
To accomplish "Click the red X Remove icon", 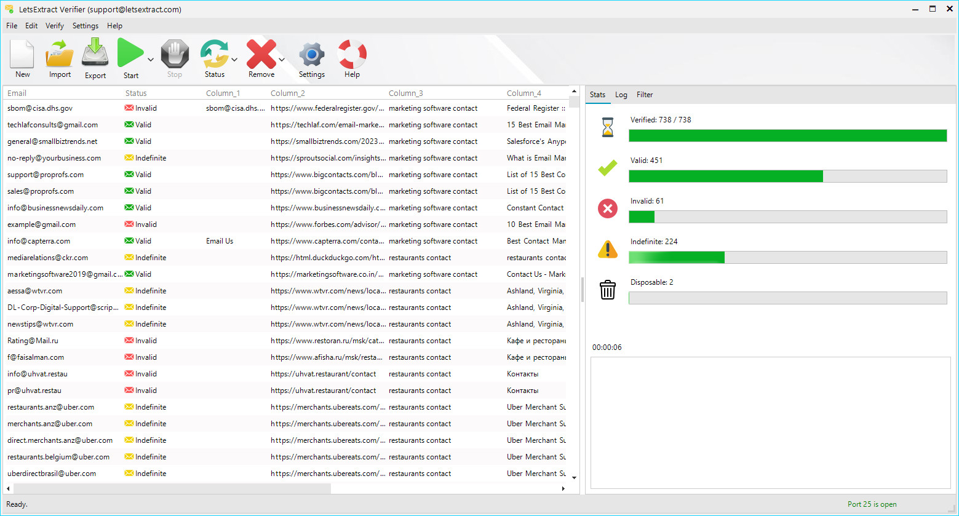I will [261, 54].
